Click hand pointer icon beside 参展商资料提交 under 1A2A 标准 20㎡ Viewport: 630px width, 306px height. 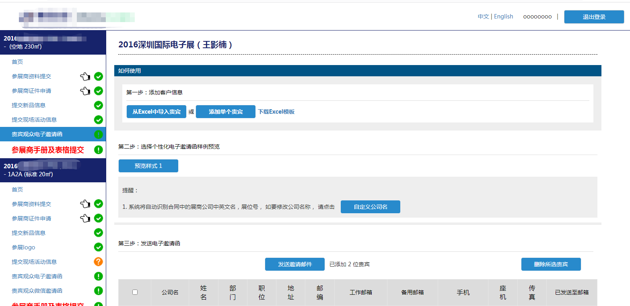click(x=85, y=204)
